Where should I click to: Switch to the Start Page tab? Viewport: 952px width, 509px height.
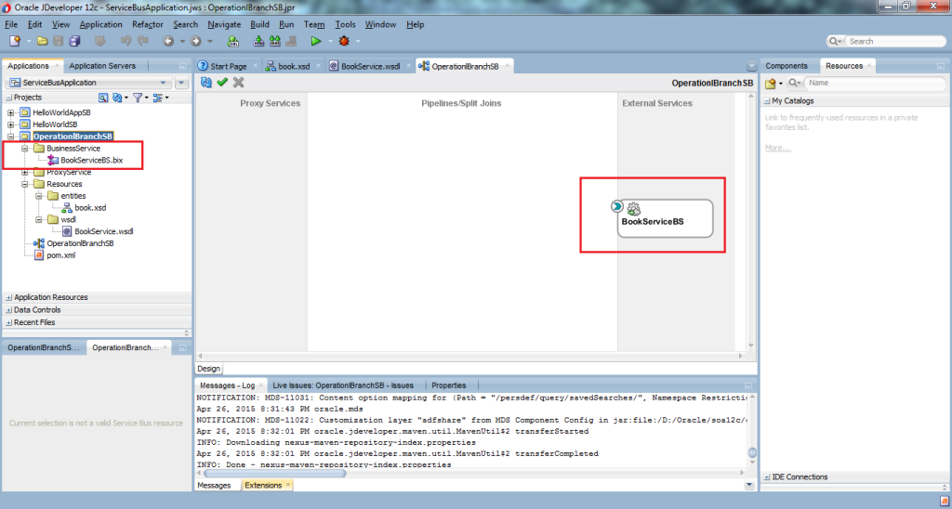[229, 66]
